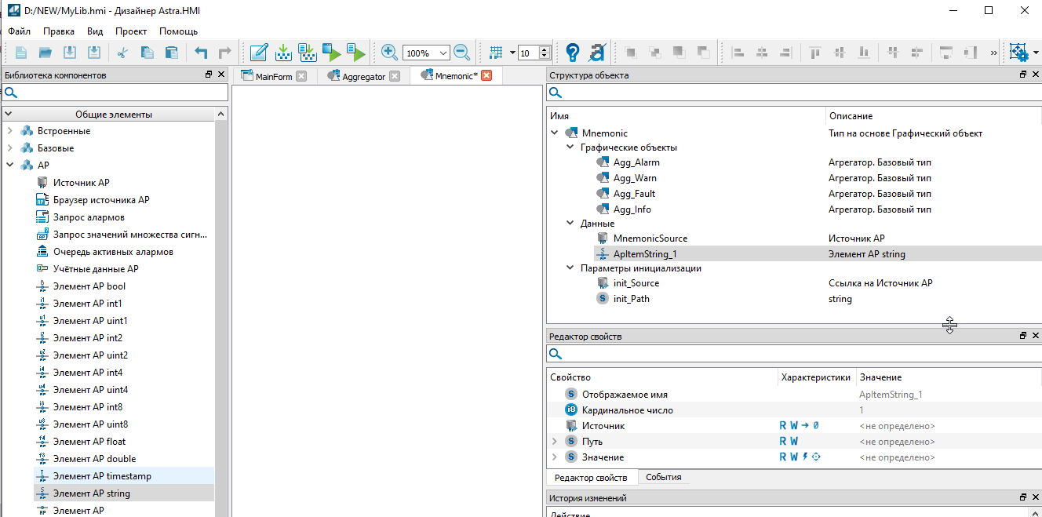This screenshot has height=517, width=1042.
Task: Switch to the События tab
Action: [x=663, y=477]
